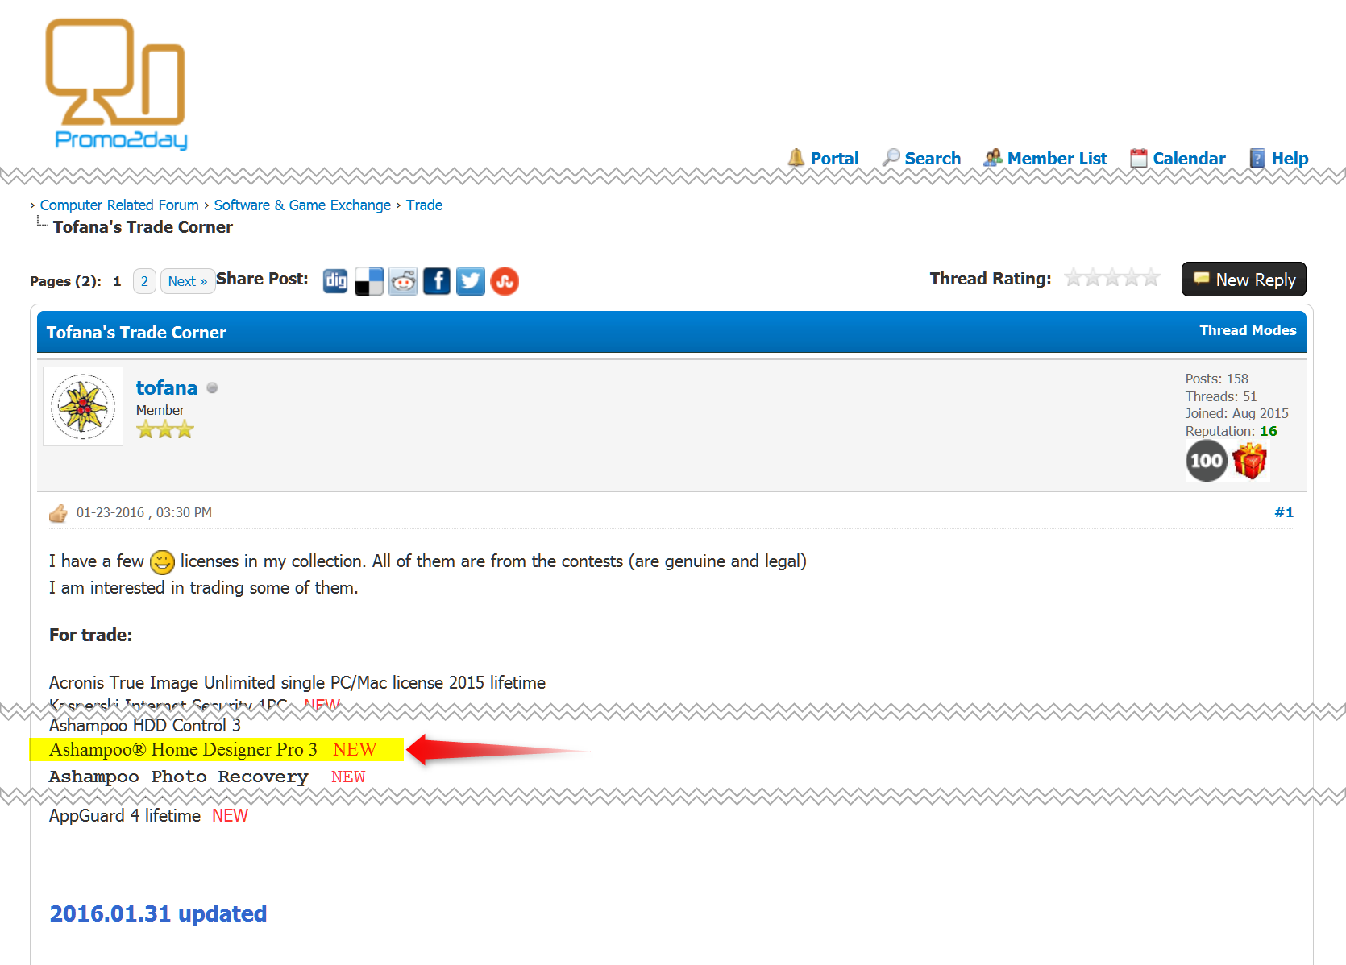Share post on StumbleUpon
1346x965 pixels.
(505, 281)
